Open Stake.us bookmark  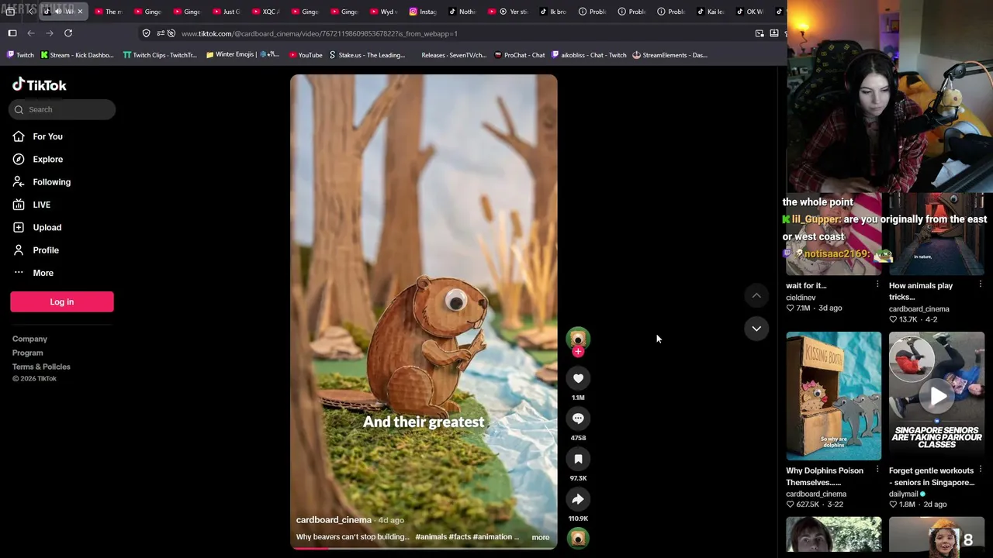click(367, 55)
